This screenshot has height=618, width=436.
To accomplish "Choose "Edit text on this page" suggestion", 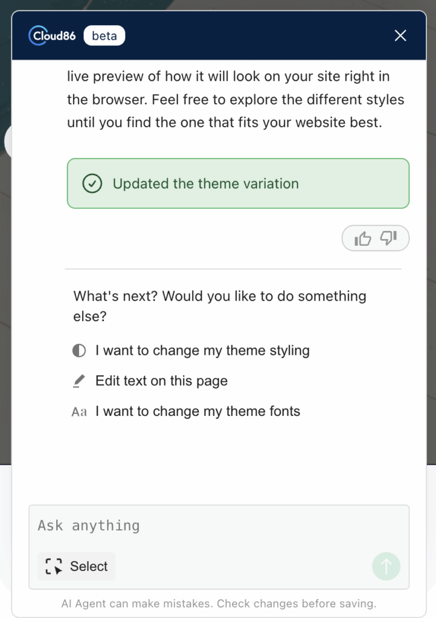I will (x=161, y=381).
